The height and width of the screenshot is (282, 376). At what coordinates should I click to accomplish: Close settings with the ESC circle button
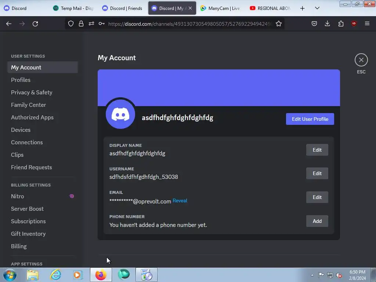pyautogui.click(x=361, y=60)
